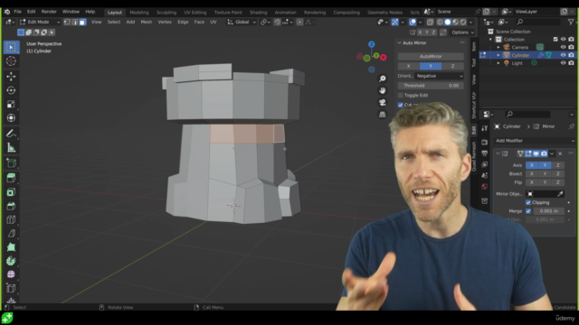Select the Bevel tool
This screenshot has height=325, width=579.
pos(11,206)
